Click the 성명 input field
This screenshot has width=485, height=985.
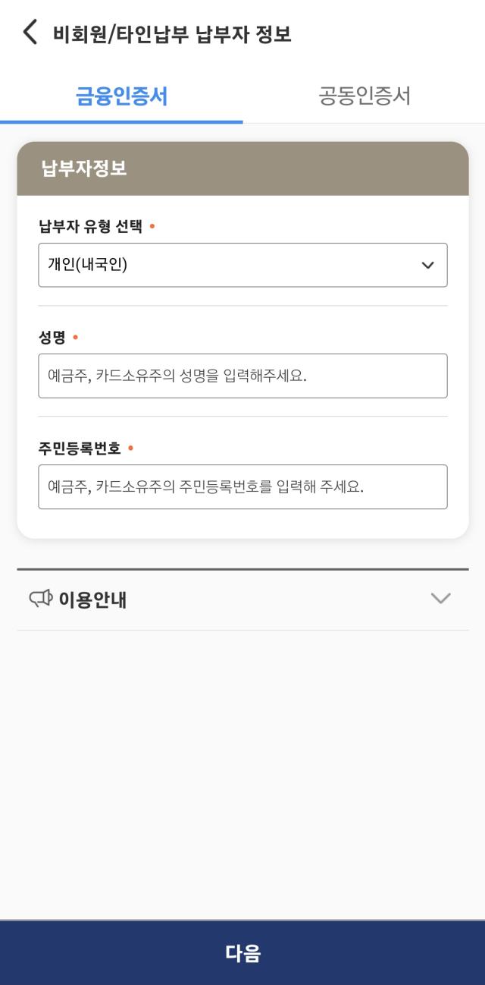242,376
